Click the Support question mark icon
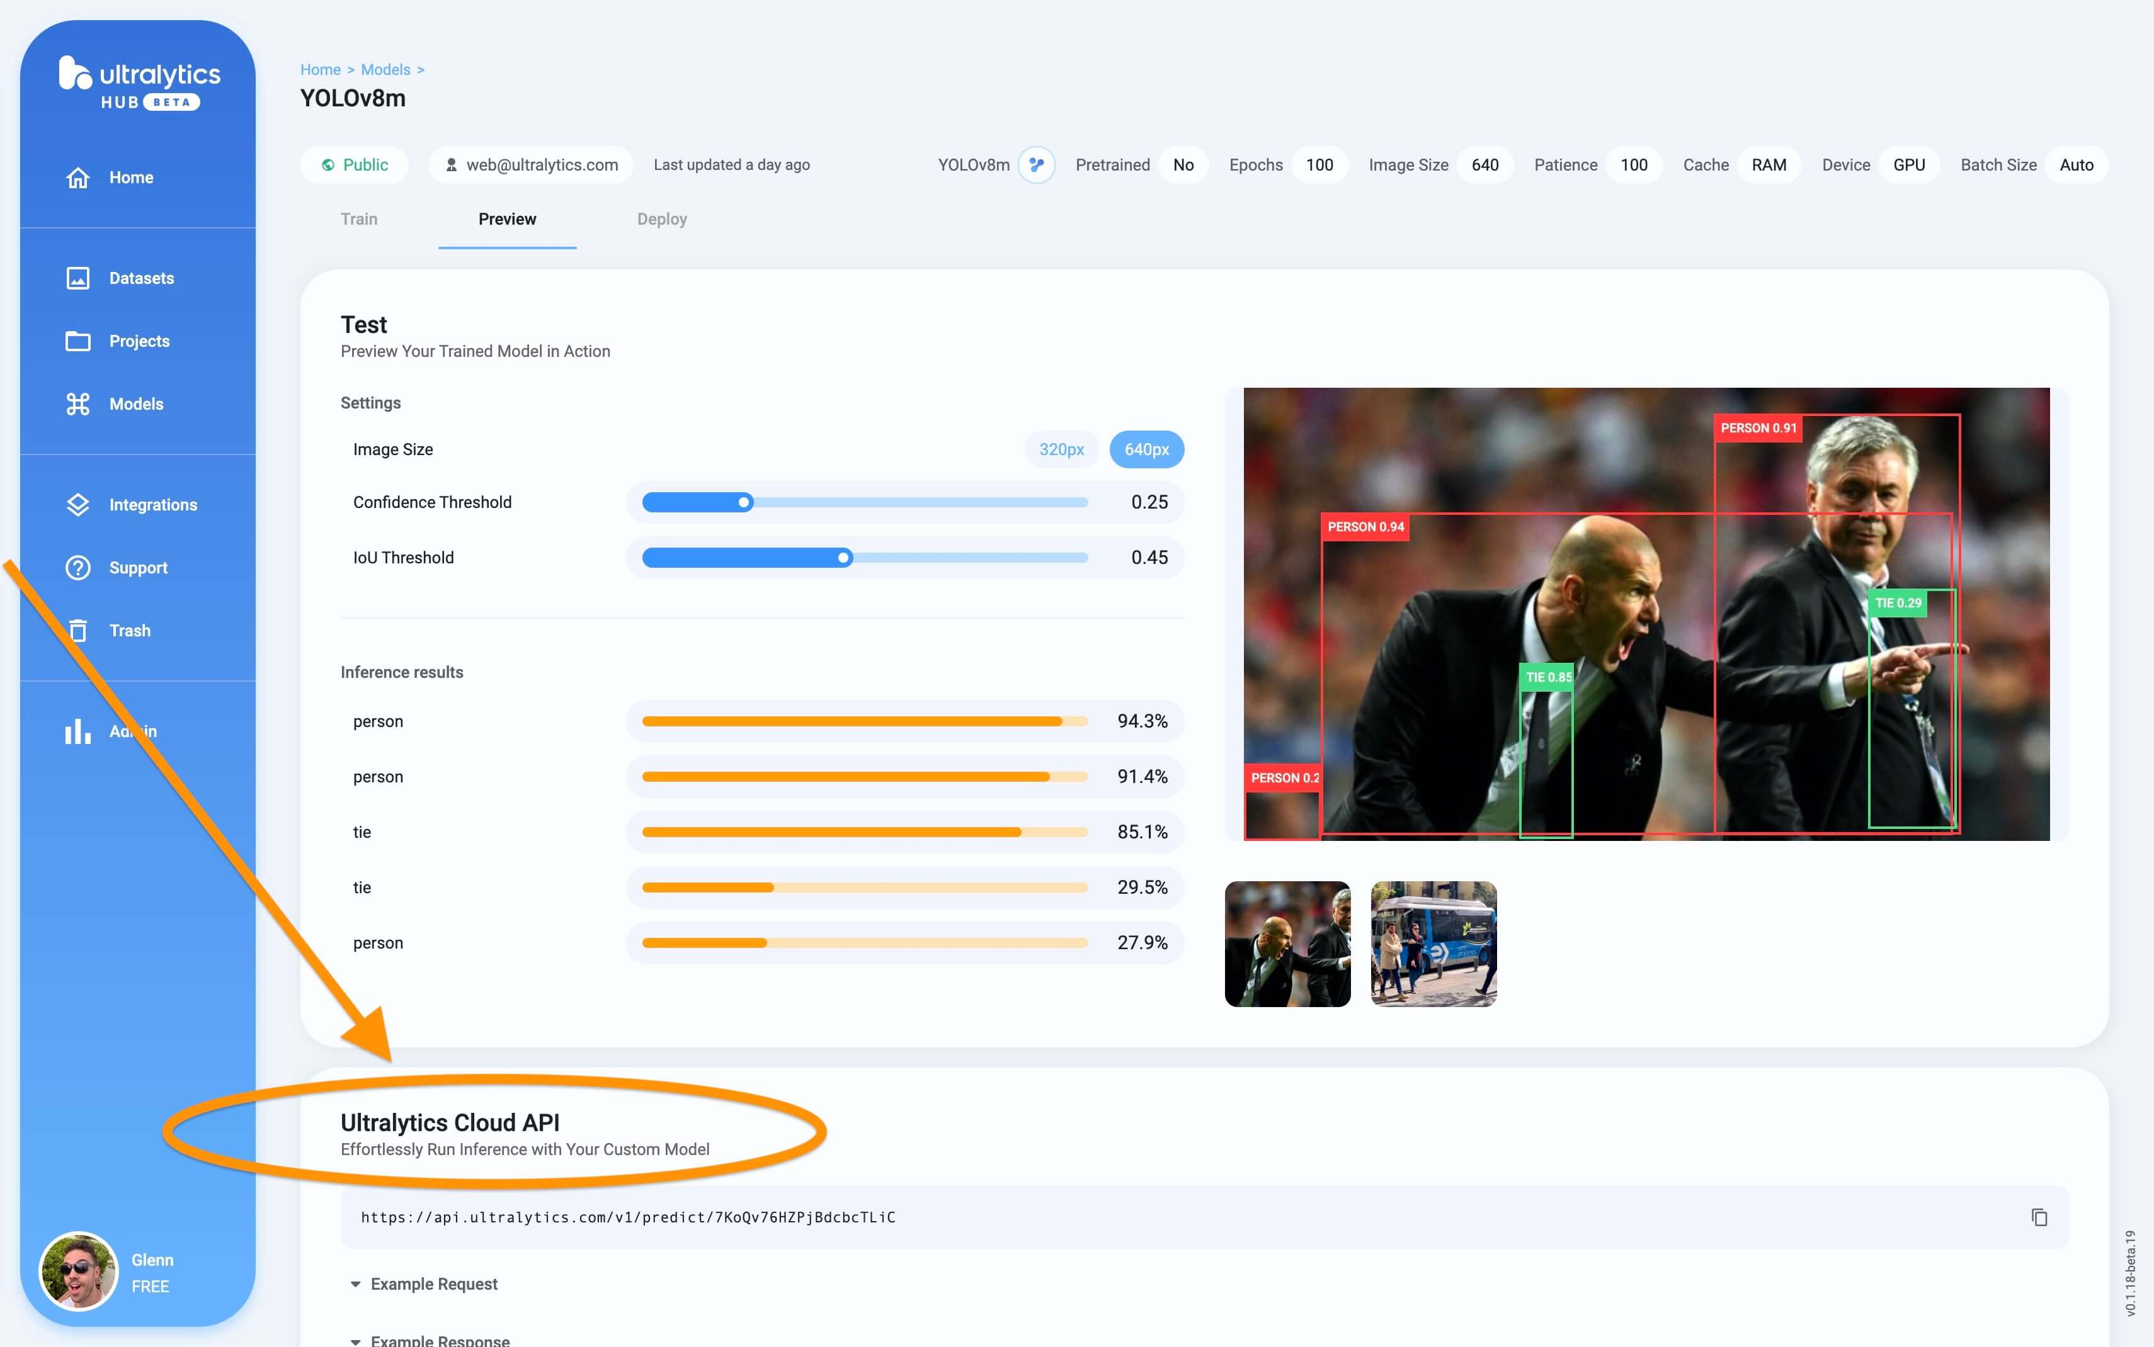This screenshot has height=1347, width=2154. click(77, 568)
